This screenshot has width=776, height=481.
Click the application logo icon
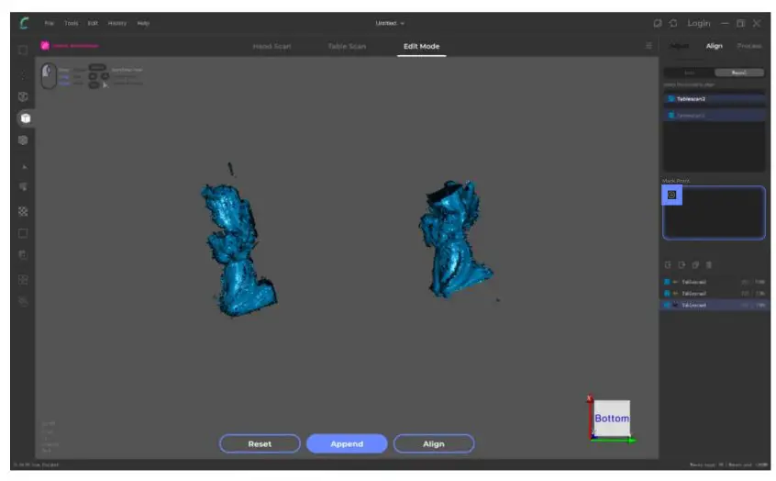24,23
